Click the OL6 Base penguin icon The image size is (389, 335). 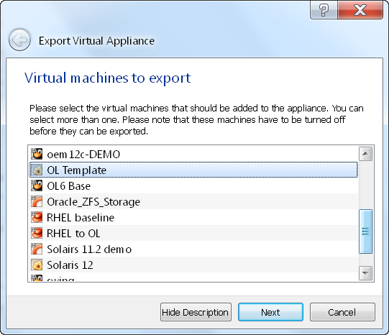point(37,185)
